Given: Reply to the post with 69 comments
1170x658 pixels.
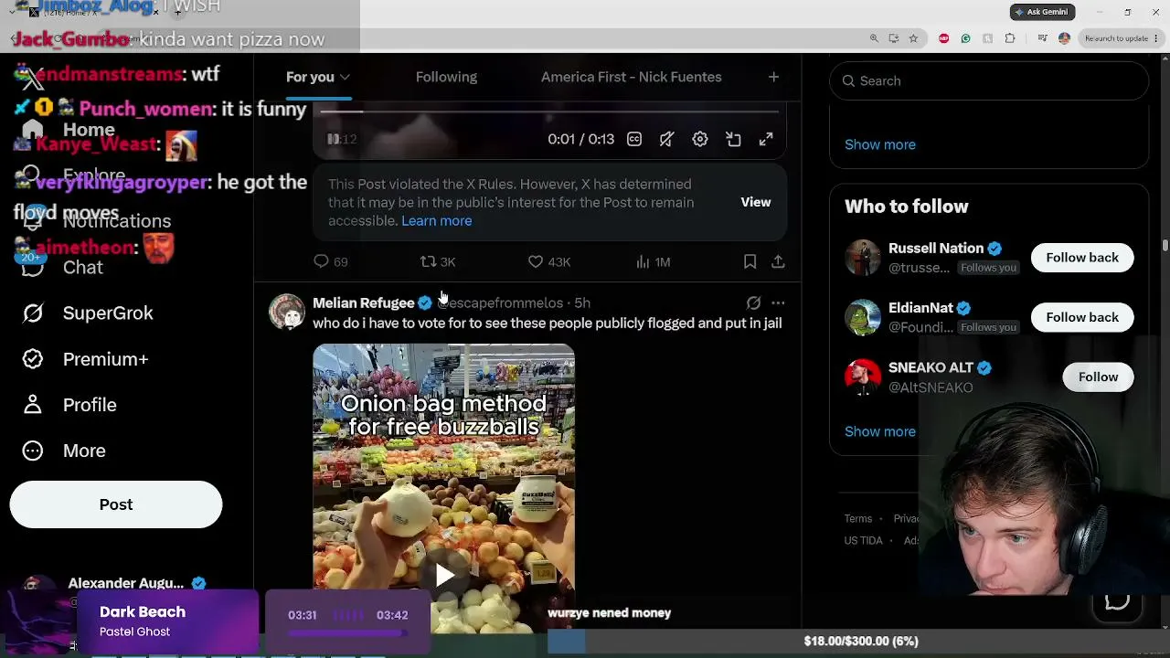Looking at the screenshot, I should pyautogui.click(x=330, y=262).
